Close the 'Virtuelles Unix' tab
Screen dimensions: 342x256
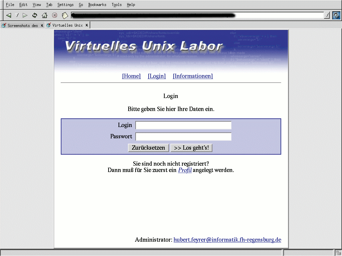coord(87,25)
